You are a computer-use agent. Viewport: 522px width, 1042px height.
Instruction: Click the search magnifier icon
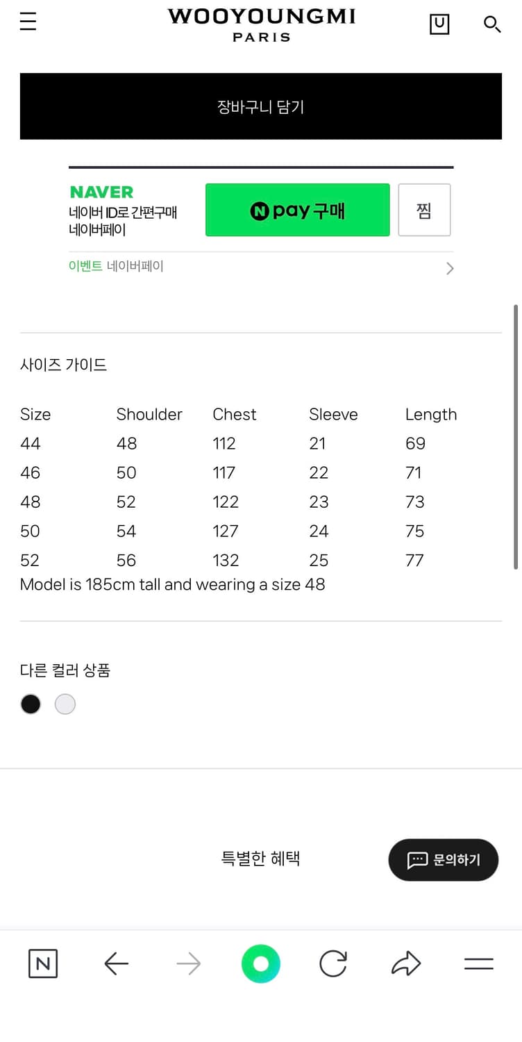point(492,25)
